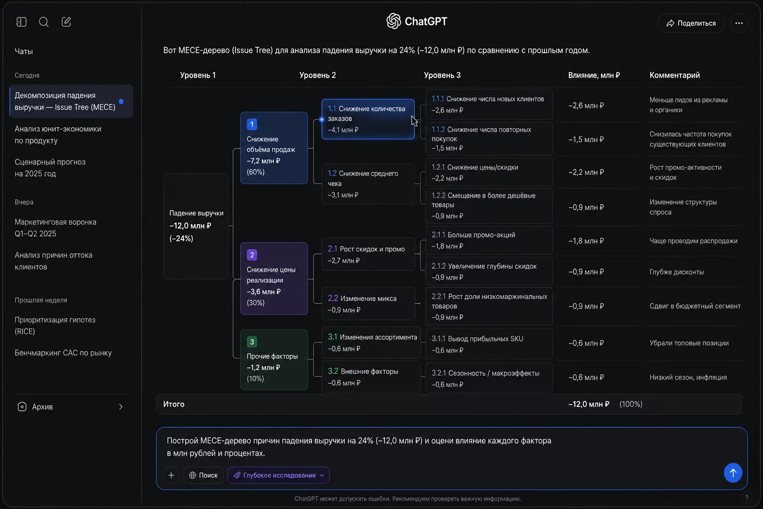Click the blue connector dot on node 1.1
Screen dimensions: 763x509
tap(322, 119)
